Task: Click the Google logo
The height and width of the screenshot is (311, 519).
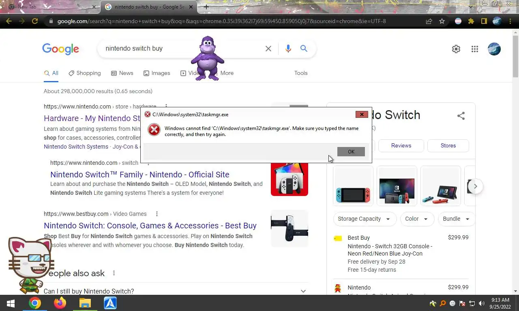Action: click(x=60, y=49)
